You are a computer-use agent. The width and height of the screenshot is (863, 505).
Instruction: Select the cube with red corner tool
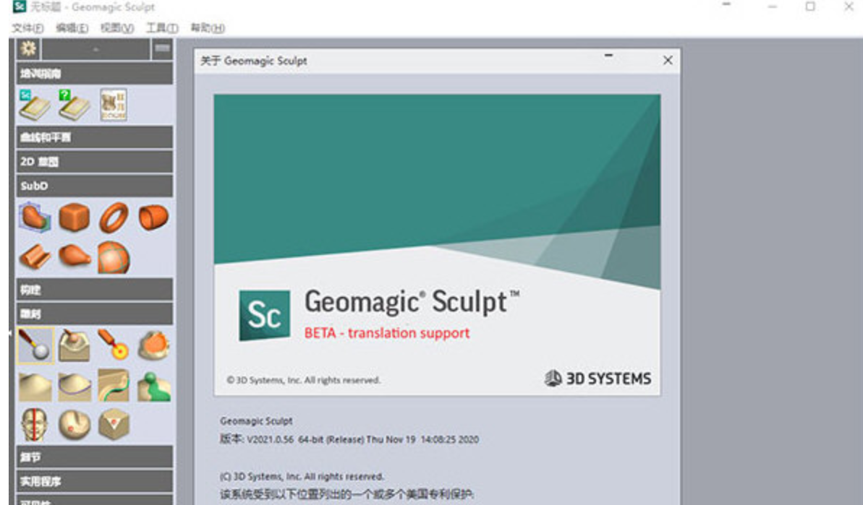(114, 425)
